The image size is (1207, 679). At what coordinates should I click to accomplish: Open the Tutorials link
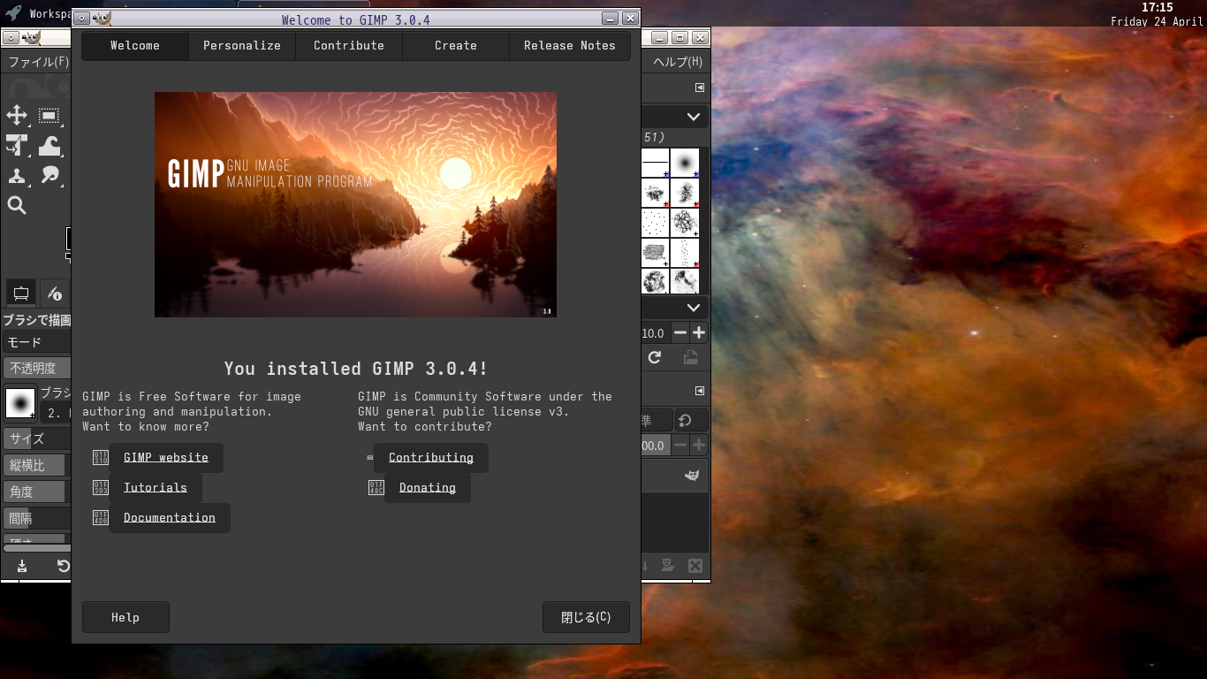point(156,488)
